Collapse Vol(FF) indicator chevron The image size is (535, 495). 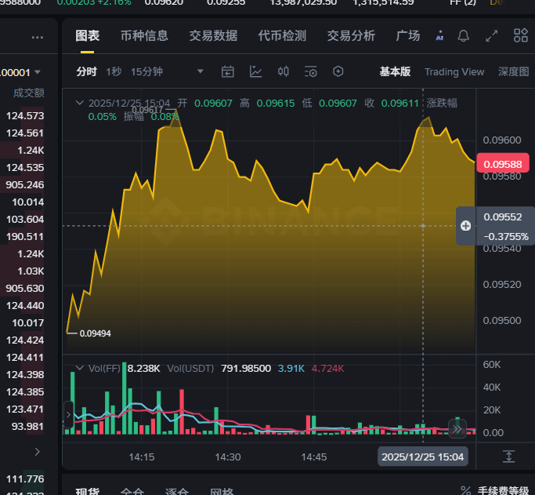click(79, 368)
